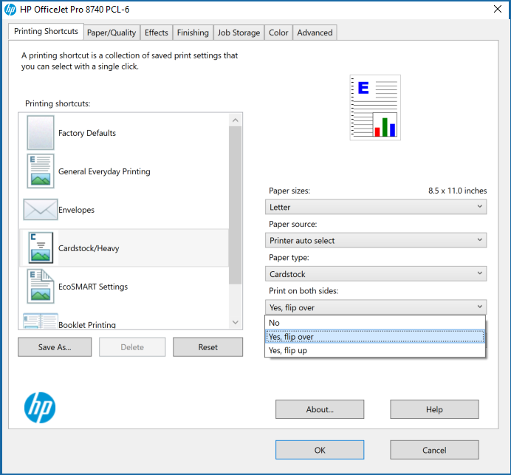This screenshot has height=475, width=511.
Task: Click the HP logo at bottom left
Action: (40, 407)
